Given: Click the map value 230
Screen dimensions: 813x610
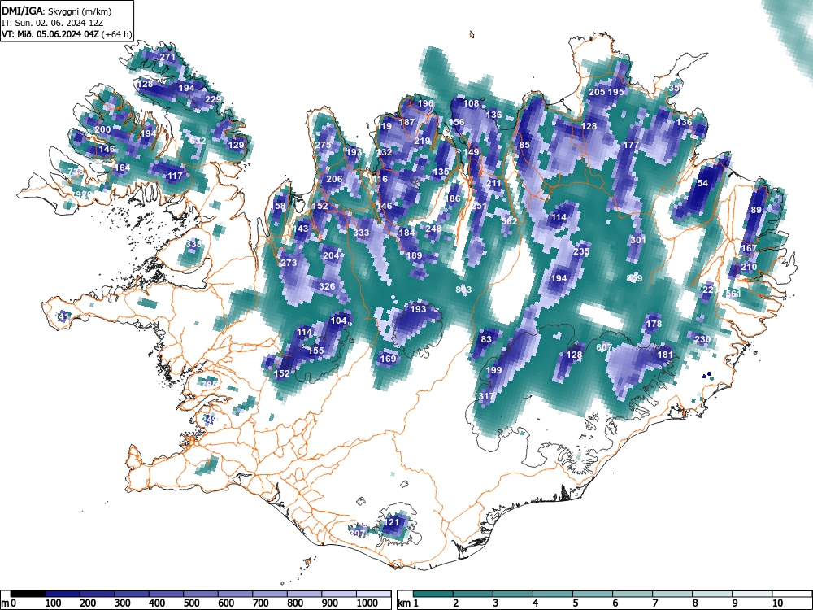Looking at the screenshot, I should pos(702,339).
